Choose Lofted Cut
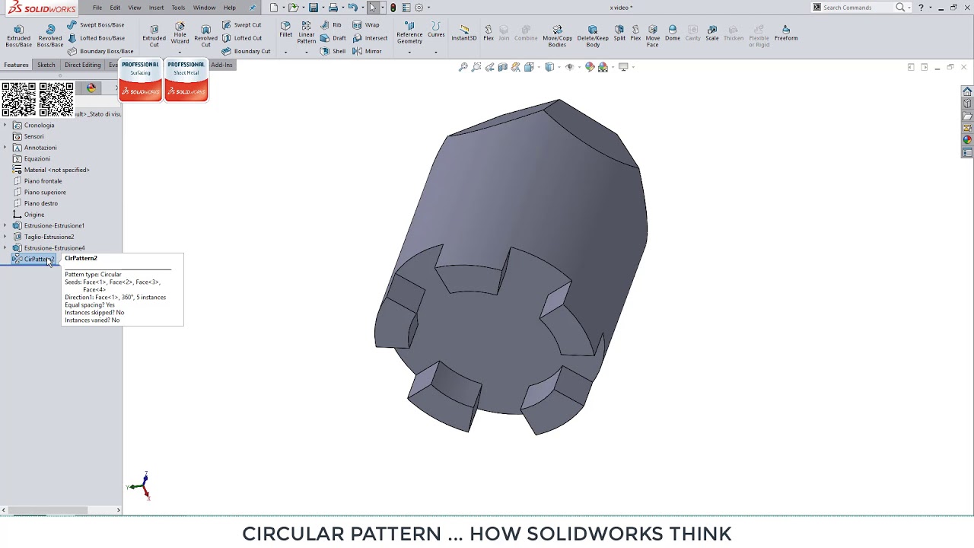Screen dimensions: 974x548 [242, 38]
